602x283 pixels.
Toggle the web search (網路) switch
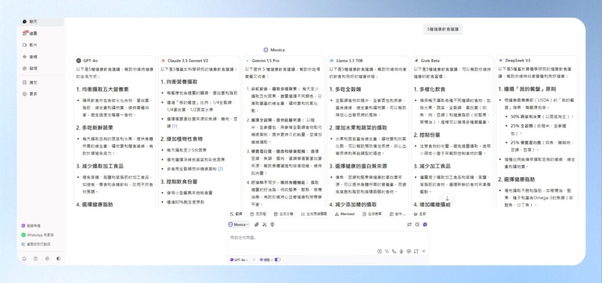[277, 260]
